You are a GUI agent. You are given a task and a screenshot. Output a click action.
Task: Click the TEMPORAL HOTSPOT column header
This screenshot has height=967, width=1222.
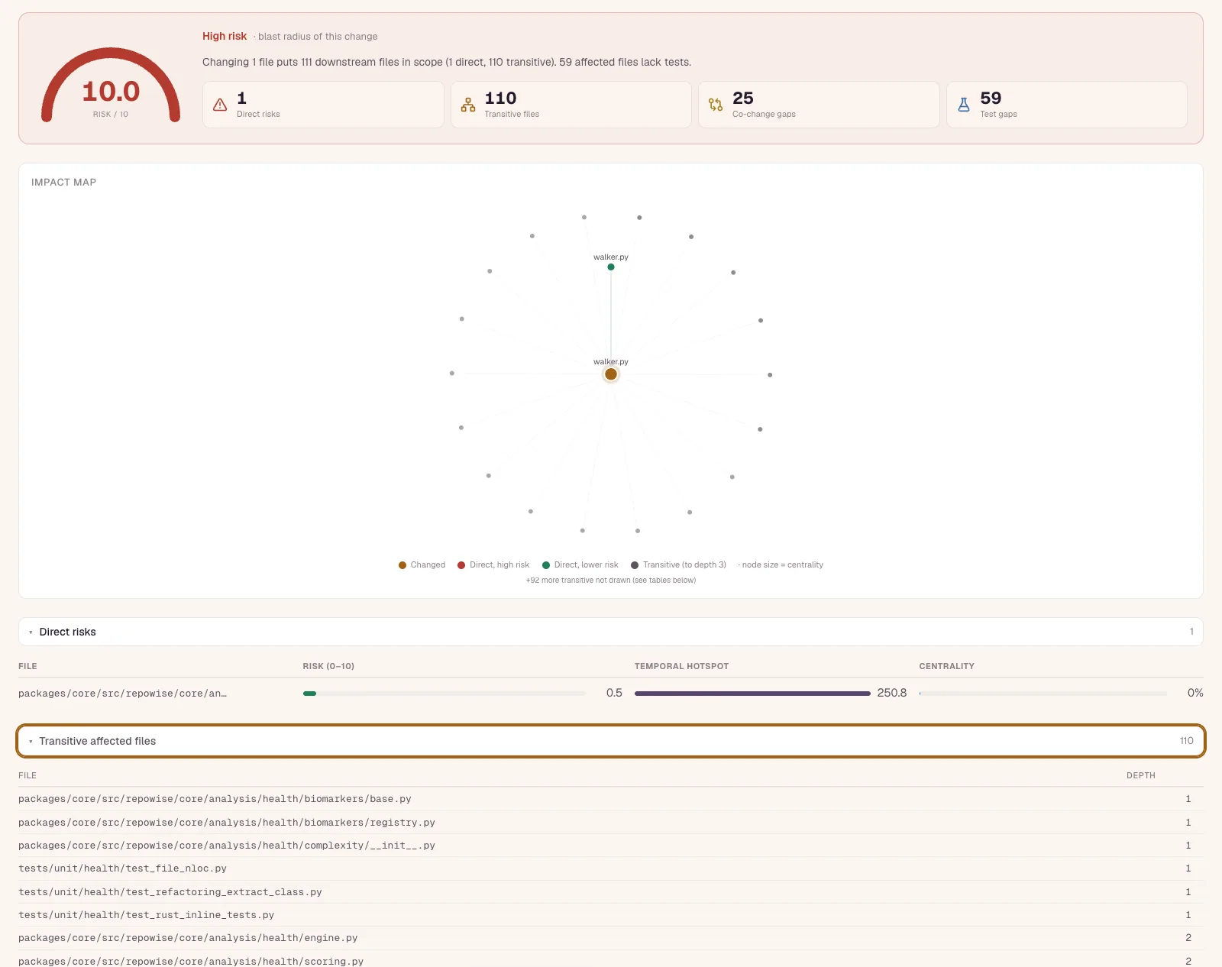pos(681,666)
